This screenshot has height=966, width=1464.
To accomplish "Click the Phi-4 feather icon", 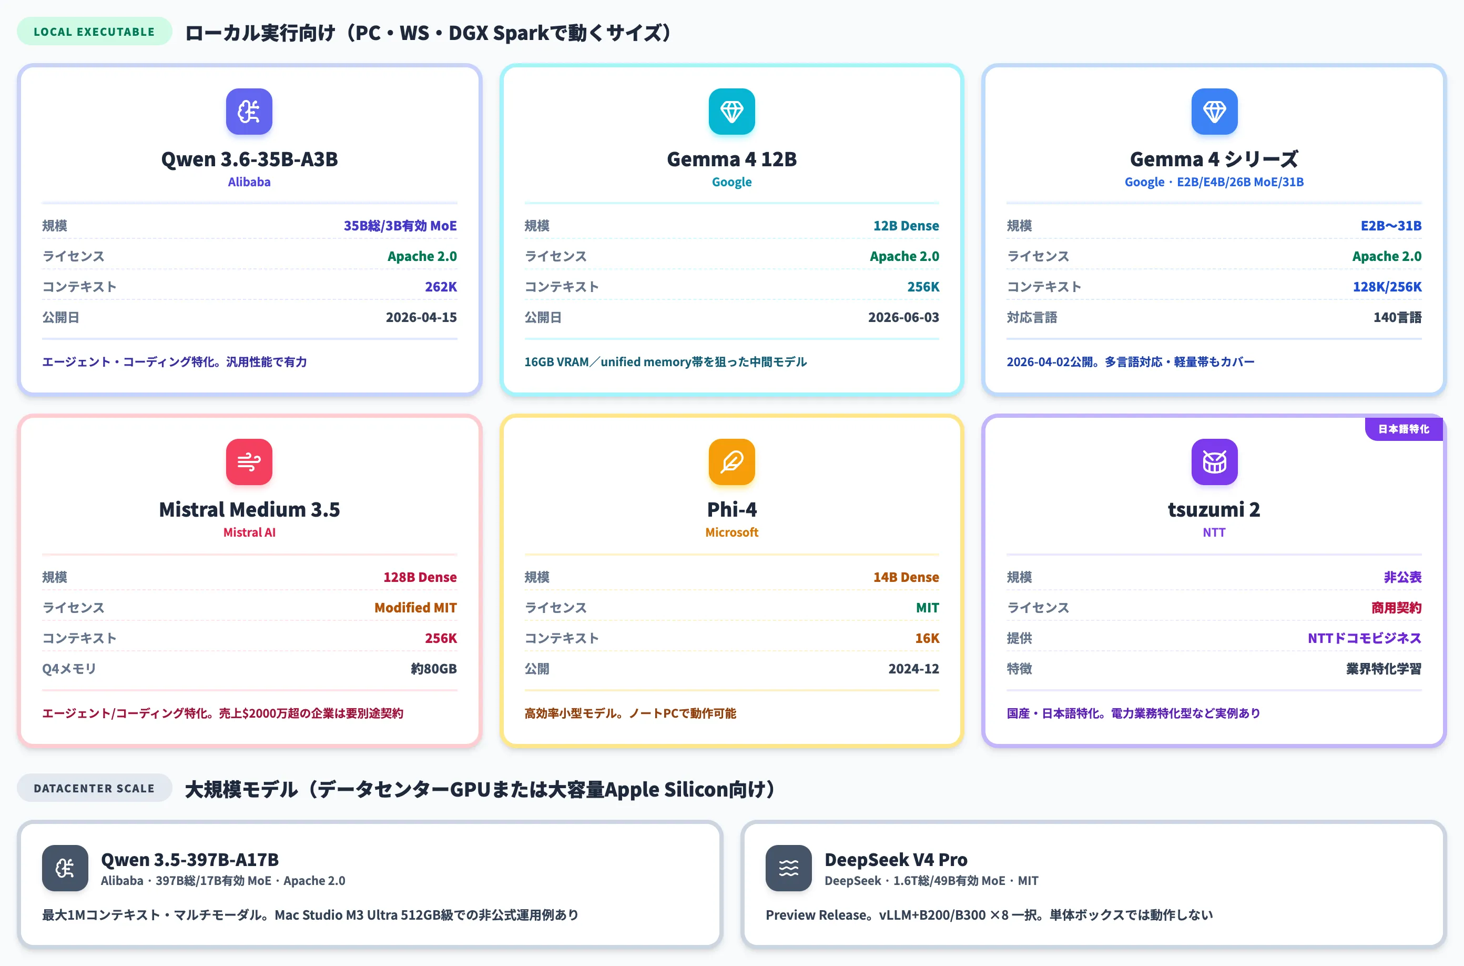I will tap(731, 462).
